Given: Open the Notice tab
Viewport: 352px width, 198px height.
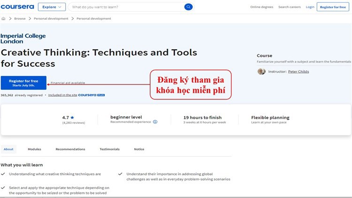Looking at the screenshot, I should click(x=139, y=149).
